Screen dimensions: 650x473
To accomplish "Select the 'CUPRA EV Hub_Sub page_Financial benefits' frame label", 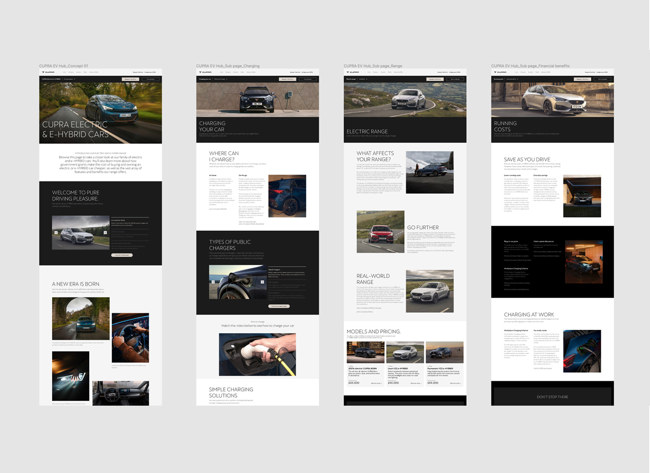I will pyautogui.click(x=530, y=66).
